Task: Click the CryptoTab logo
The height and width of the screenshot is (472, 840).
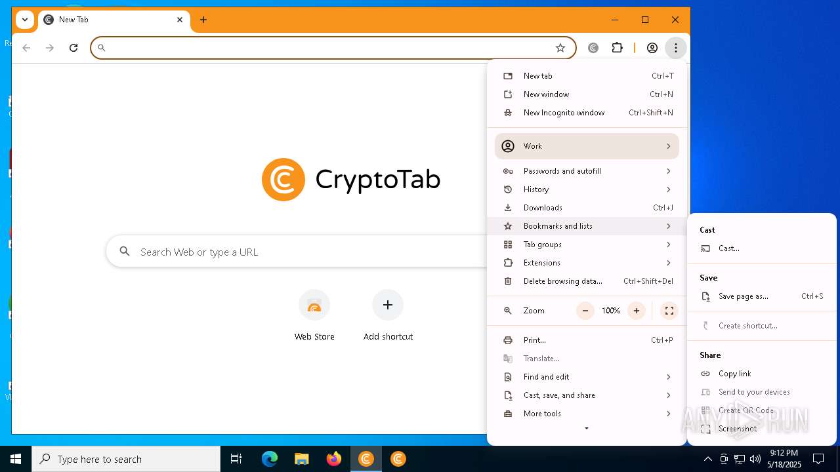Action: point(350,180)
